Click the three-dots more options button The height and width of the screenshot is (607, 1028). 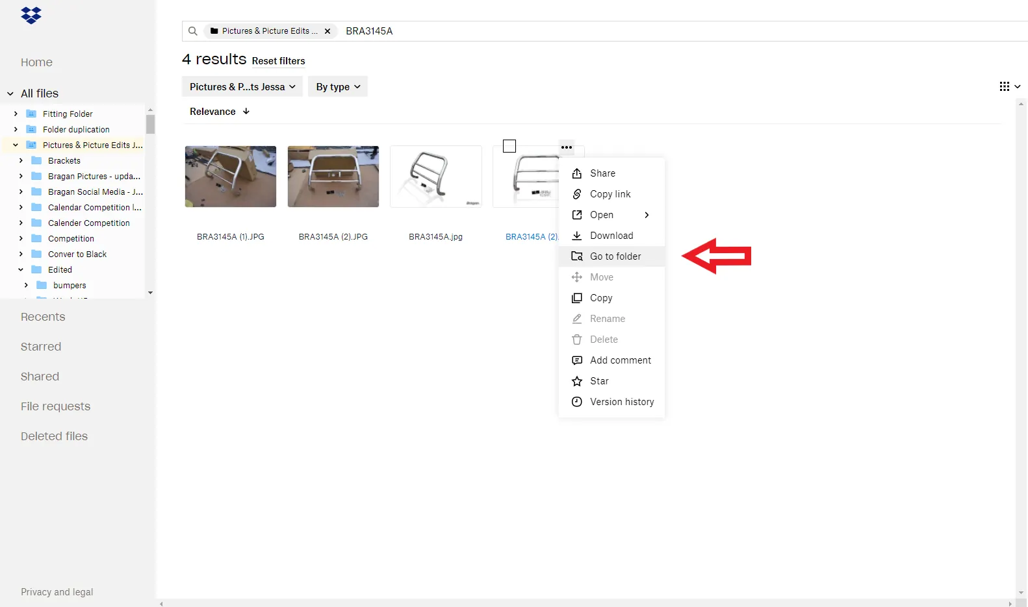click(x=567, y=147)
